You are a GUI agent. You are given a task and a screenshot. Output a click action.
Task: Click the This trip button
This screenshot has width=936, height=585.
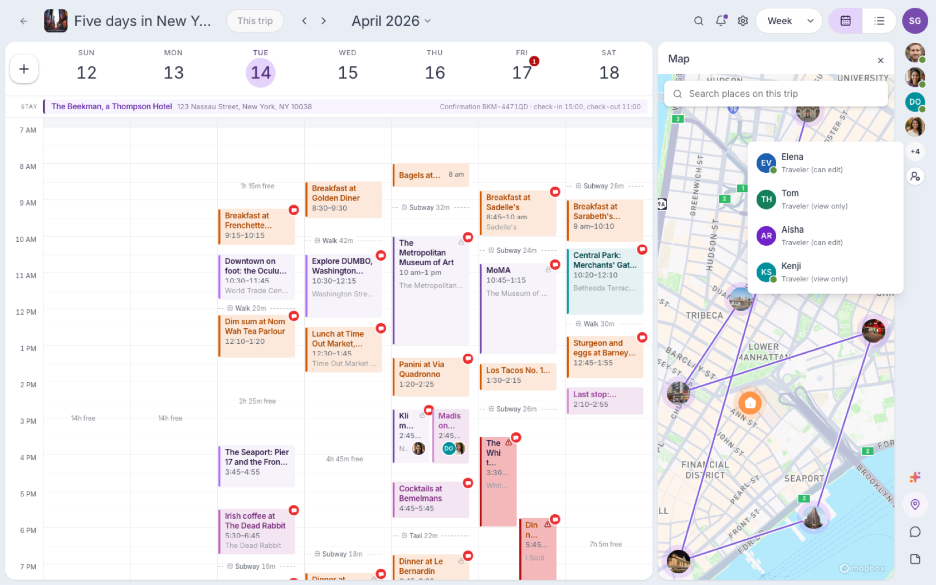click(255, 21)
